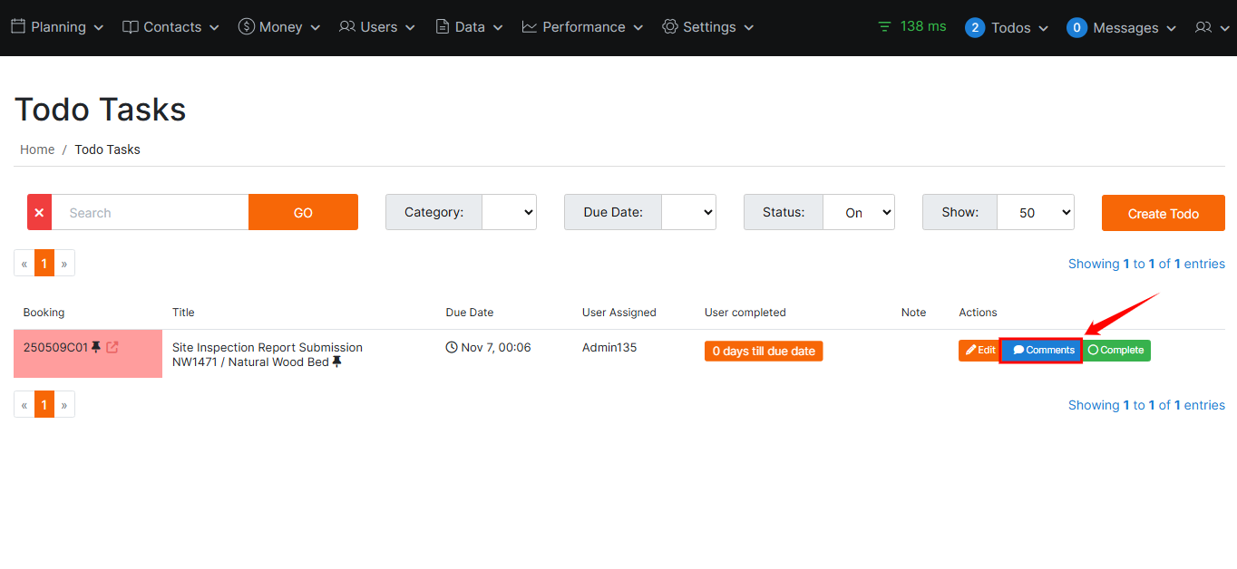The height and width of the screenshot is (569, 1237).
Task: Change the Show entries count dropdown
Action: (x=1035, y=212)
